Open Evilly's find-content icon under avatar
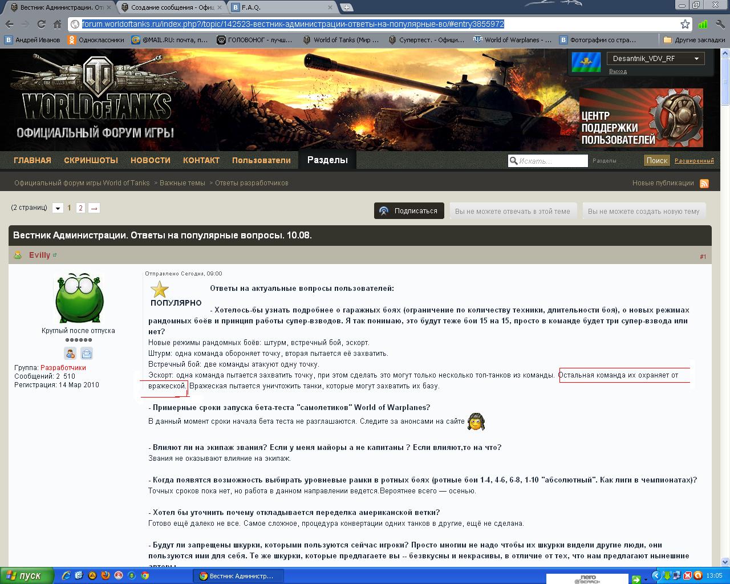The width and height of the screenshot is (730, 584). 70,354
